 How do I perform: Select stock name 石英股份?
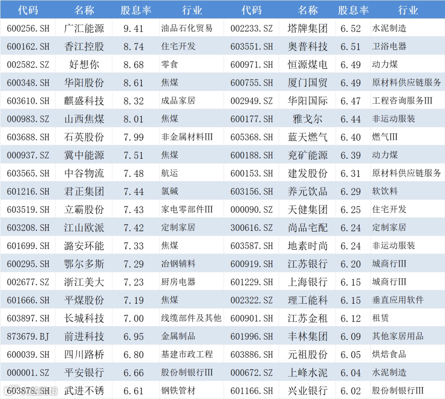click(84, 137)
